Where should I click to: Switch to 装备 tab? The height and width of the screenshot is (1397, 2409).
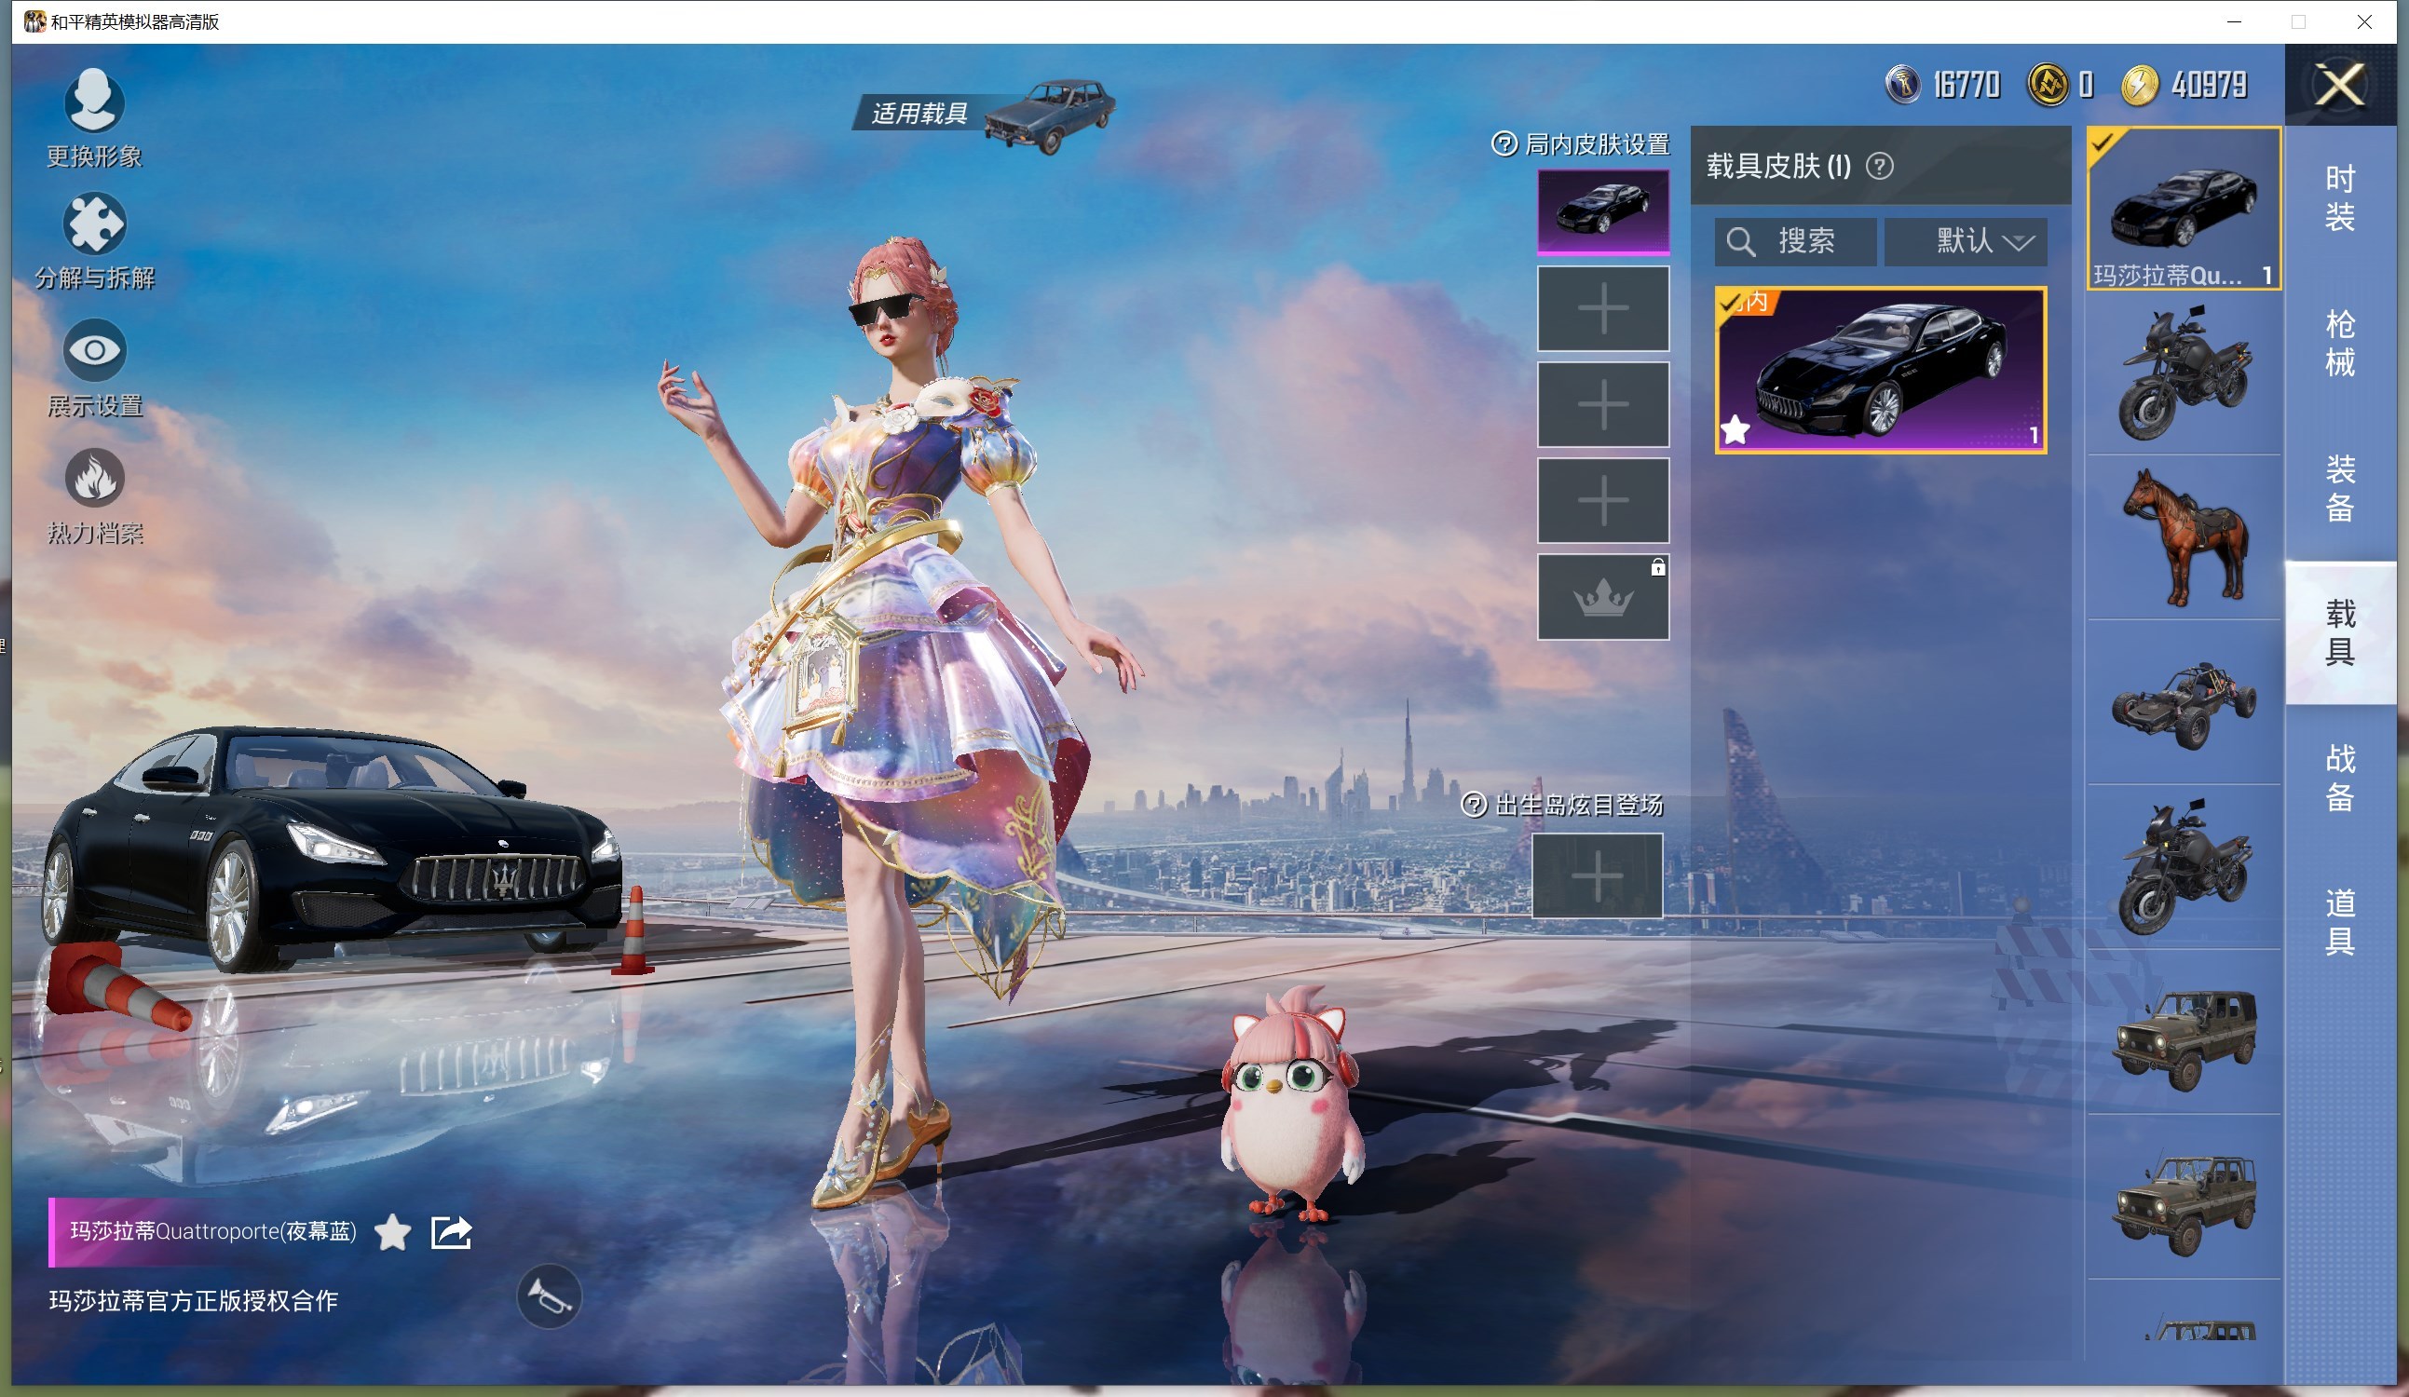[x=2340, y=488]
